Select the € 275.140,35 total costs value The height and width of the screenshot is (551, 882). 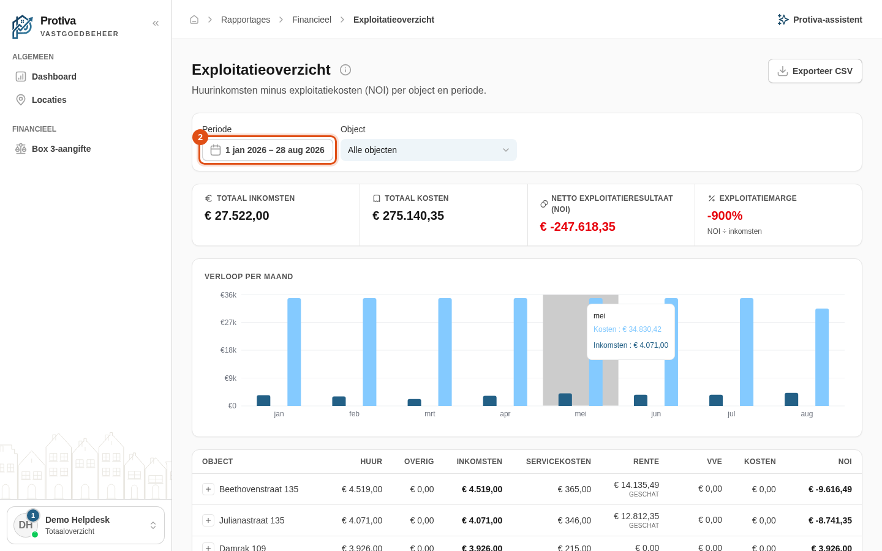tap(409, 216)
